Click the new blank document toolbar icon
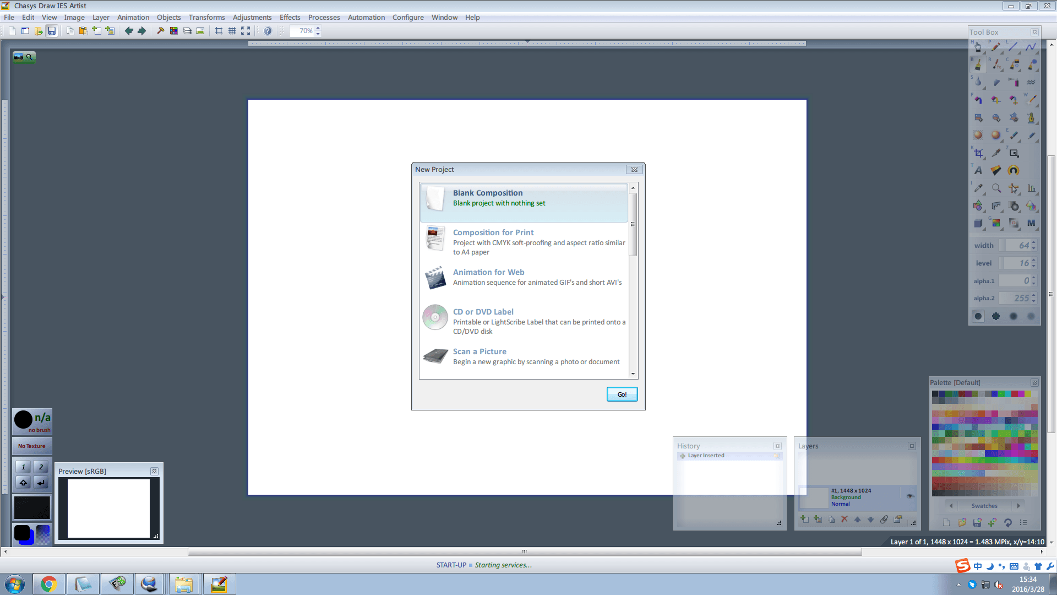Viewport: 1057px width, 595px height. [12, 31]
